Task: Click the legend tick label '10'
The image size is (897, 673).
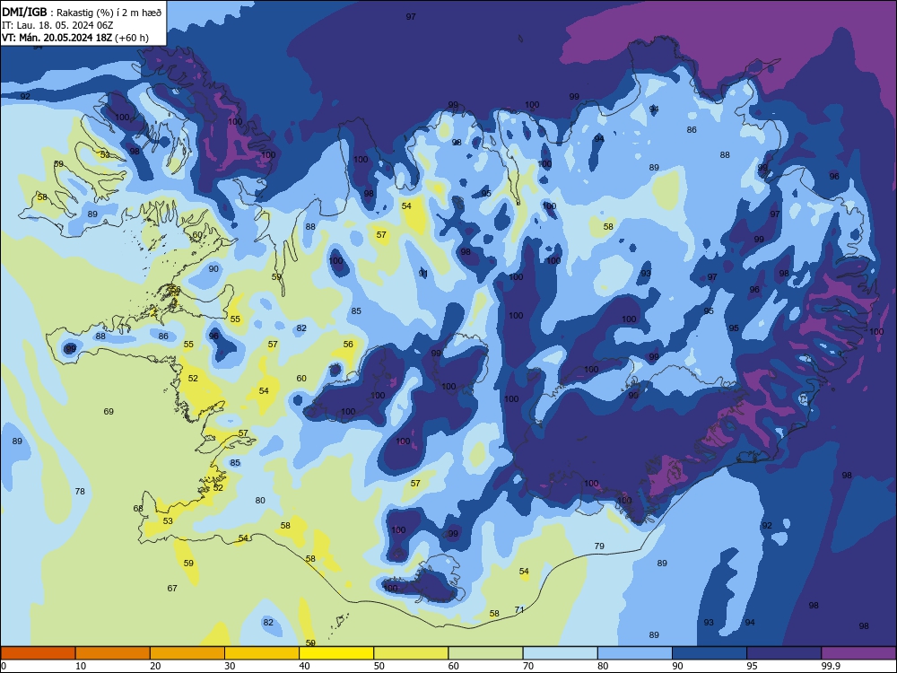Action: 81,666
